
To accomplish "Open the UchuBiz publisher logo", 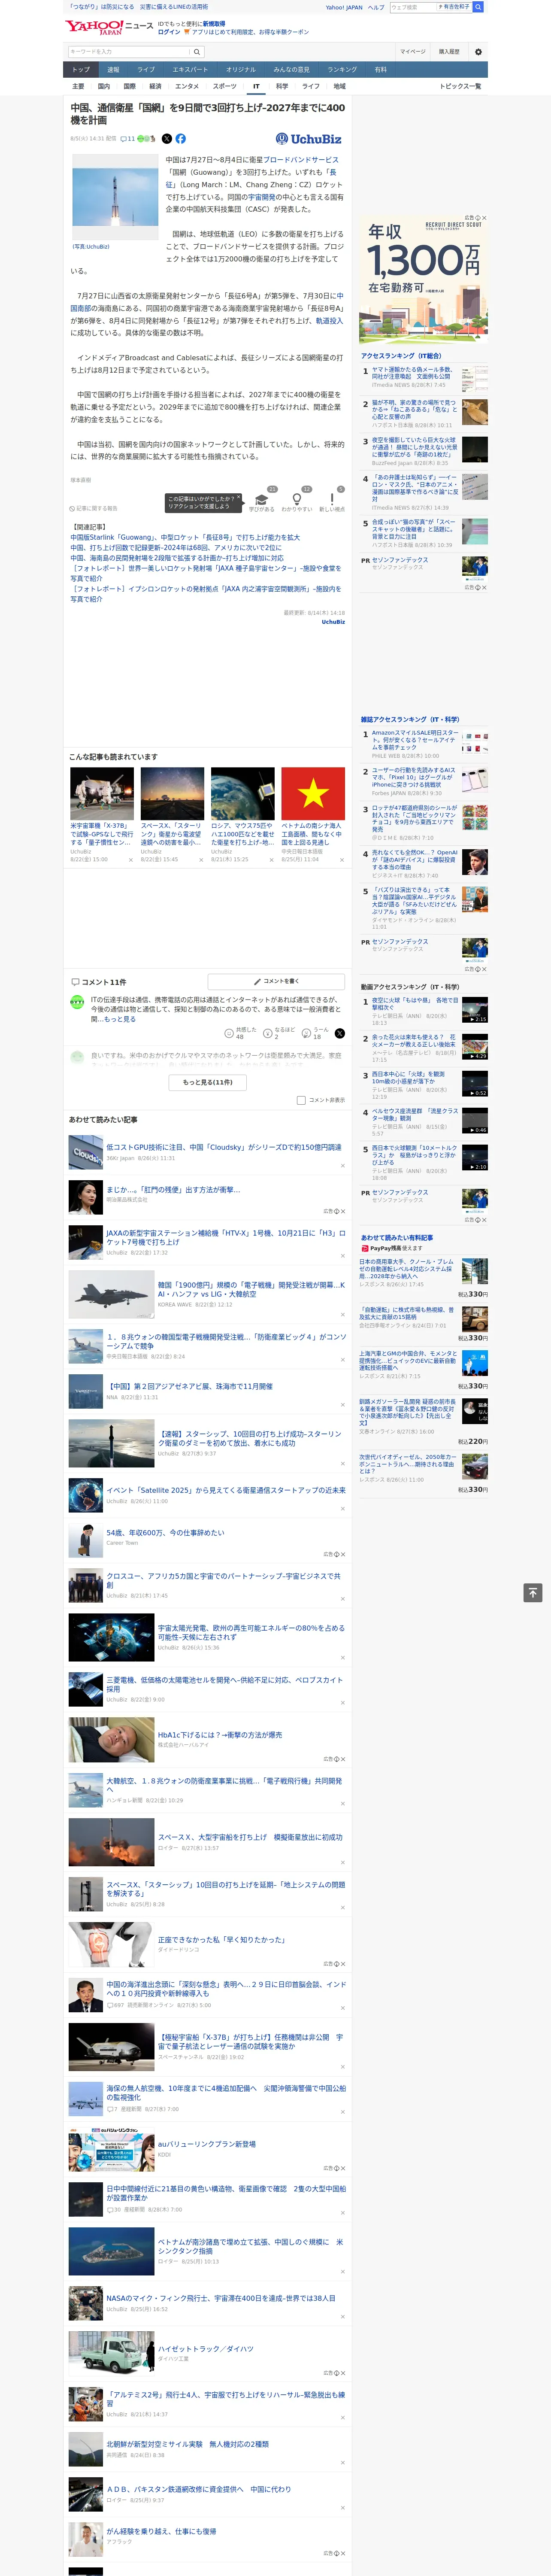I will click(309, 139).
